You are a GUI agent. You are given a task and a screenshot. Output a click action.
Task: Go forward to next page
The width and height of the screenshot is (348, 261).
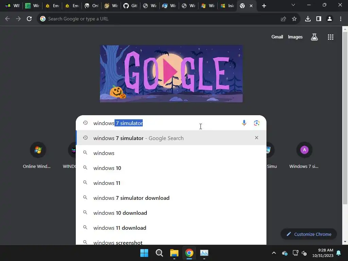[18, 19]
